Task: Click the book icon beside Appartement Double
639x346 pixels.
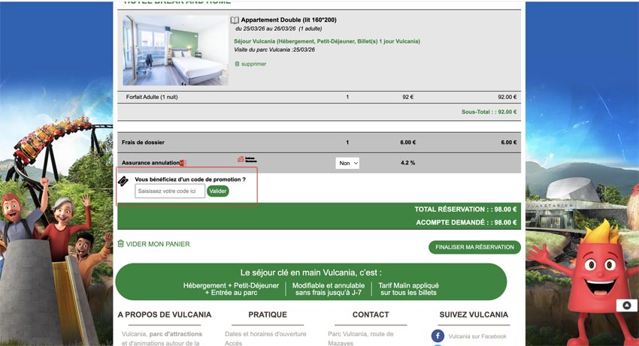Action: coord(235,20)
